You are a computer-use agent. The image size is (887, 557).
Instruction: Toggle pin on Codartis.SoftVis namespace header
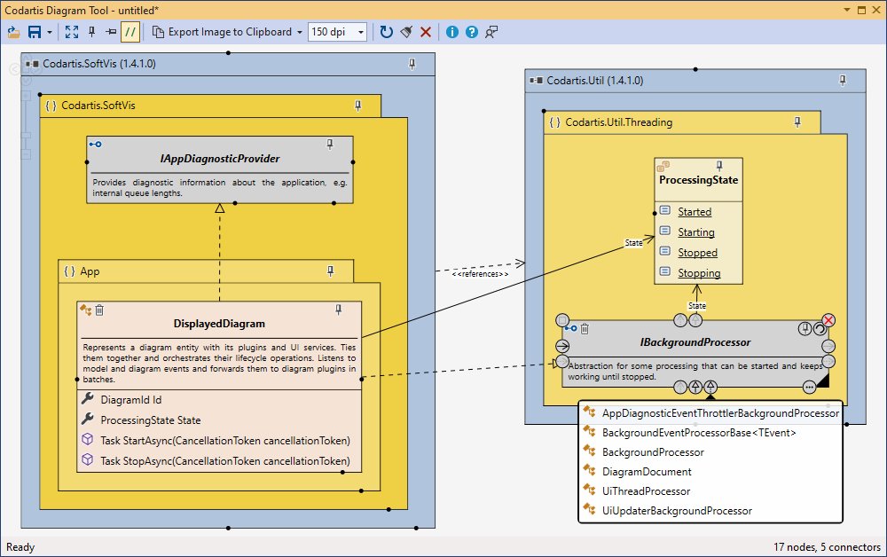[358, 106]
